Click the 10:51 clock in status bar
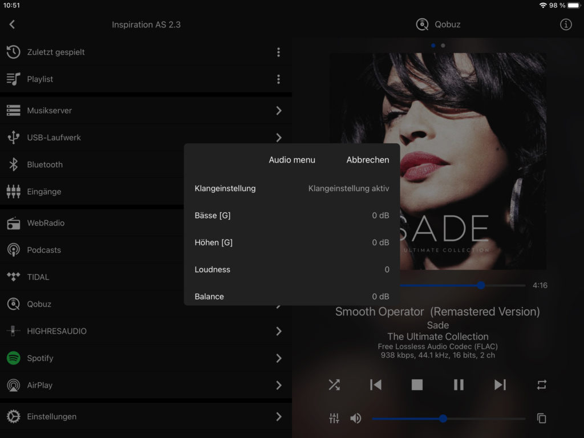Screen dimensions: 584x438 click(11, 5)
